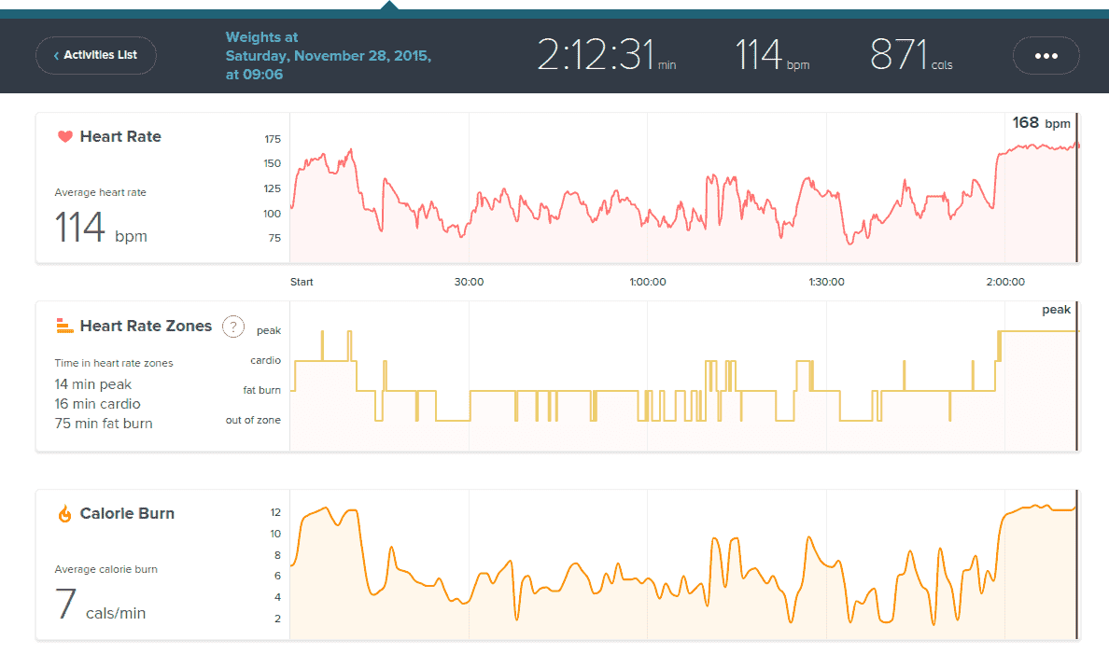Click the back chevron in Activities List

[56, 56]
